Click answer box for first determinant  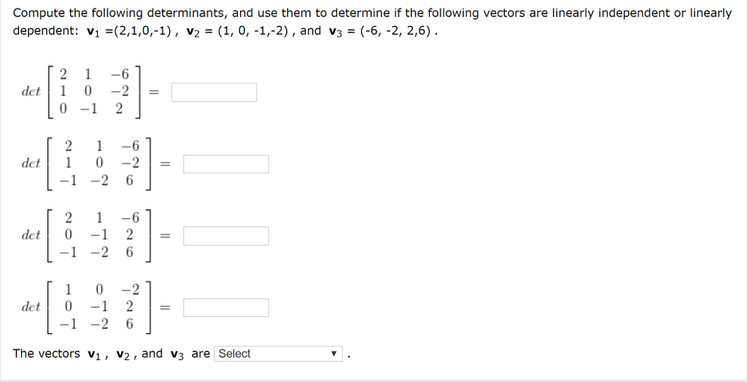214,93
